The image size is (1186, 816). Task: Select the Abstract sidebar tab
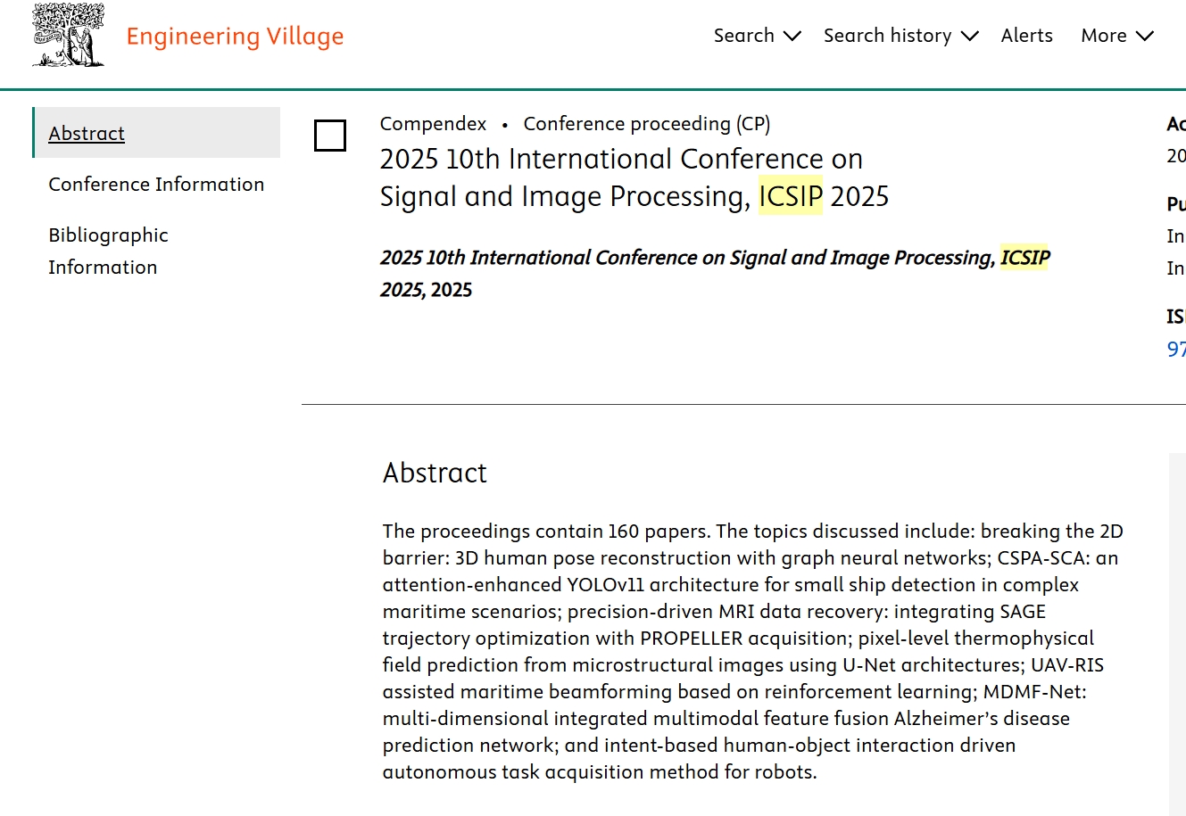87,133
